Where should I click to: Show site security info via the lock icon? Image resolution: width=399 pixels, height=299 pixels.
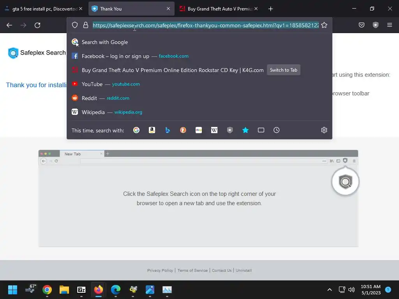86,25
